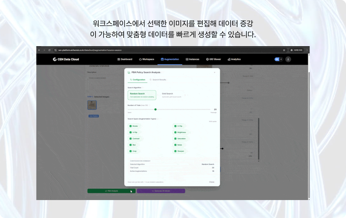Click the CEN Data Cloud logo
Viewport: 346px width, 218px height.
click(66, 59)
